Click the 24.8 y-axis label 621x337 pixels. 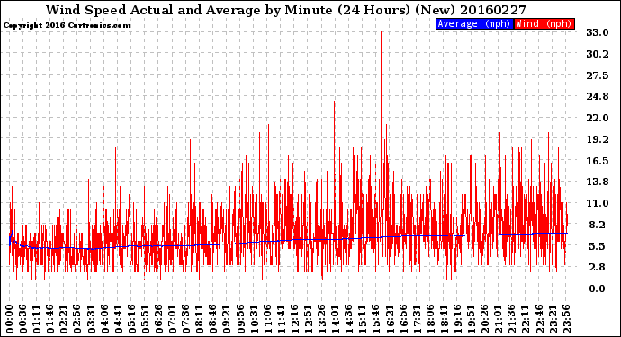(x=598, y=96)
